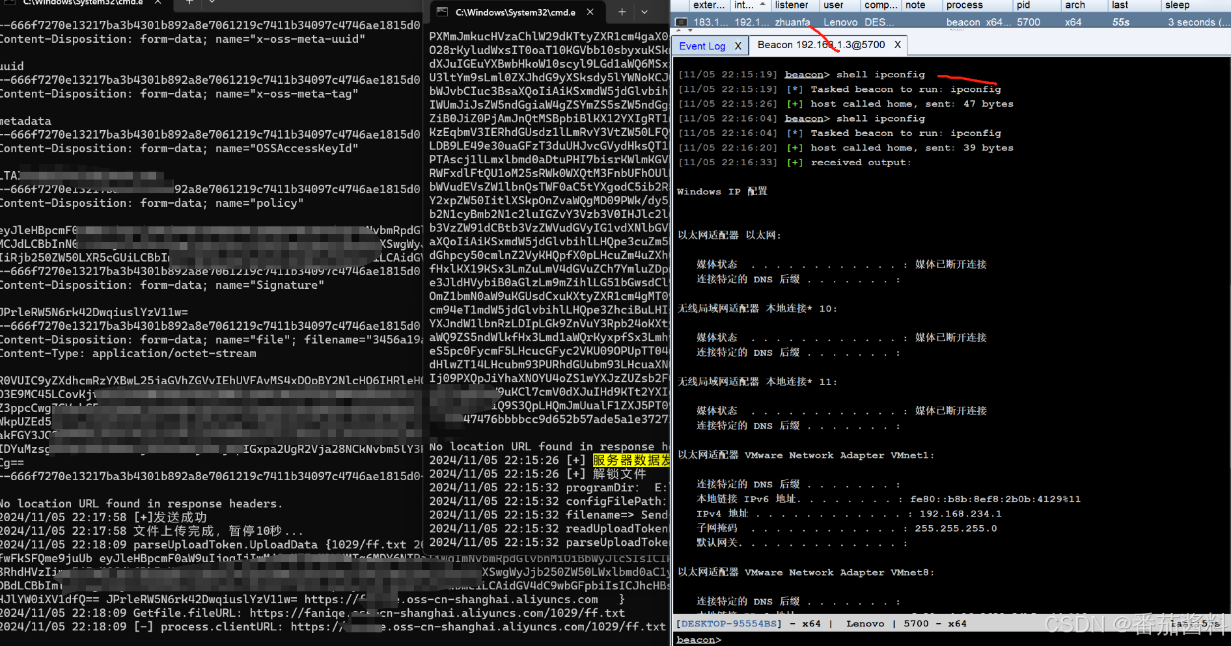1231x646 pixels.
Task: Click the 'Content-Type: application/octet-stream' line
Action: point(128,353)
